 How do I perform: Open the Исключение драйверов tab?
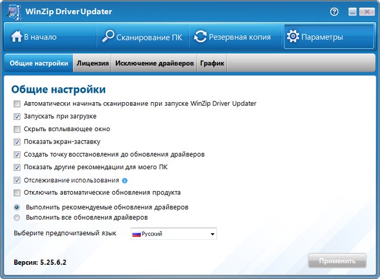154,64
